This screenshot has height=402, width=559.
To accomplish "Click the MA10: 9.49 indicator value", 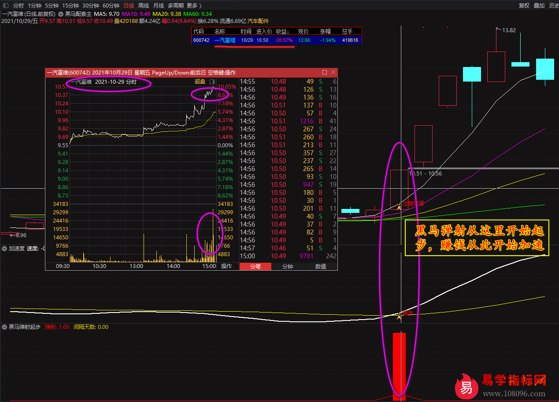I will [x=136, y=14].
